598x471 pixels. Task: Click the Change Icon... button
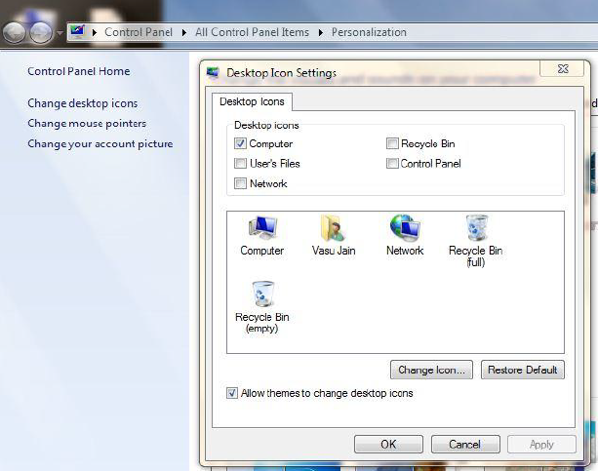pyautogui.click(x=431, y=370)
